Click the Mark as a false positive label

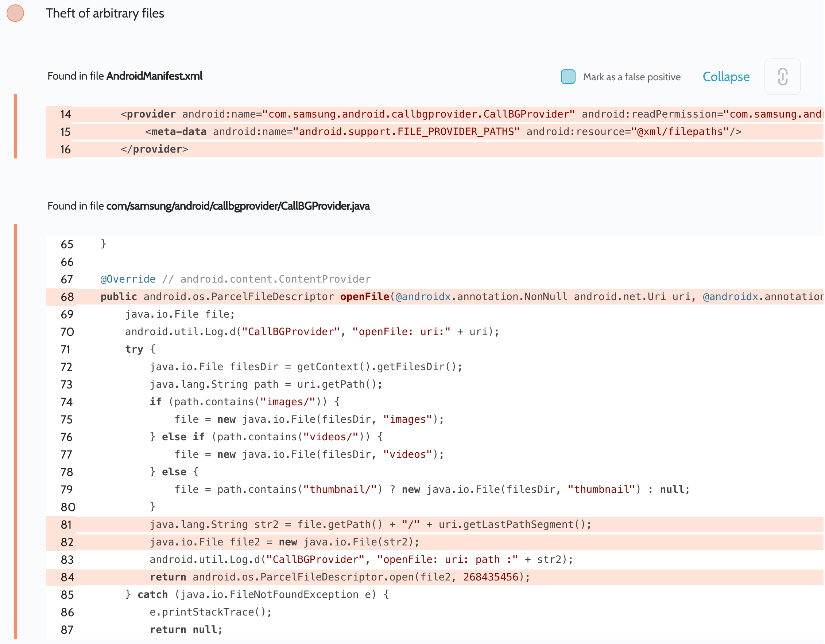click(x=632, y=77)
